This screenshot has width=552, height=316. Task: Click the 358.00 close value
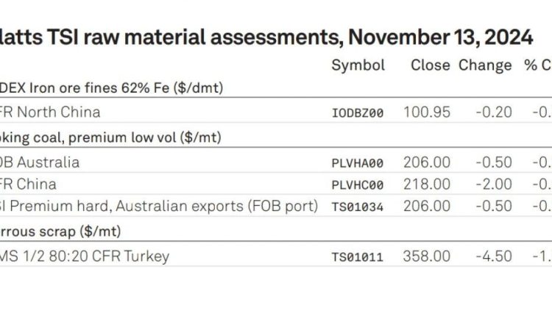click(x=427, y=256)
